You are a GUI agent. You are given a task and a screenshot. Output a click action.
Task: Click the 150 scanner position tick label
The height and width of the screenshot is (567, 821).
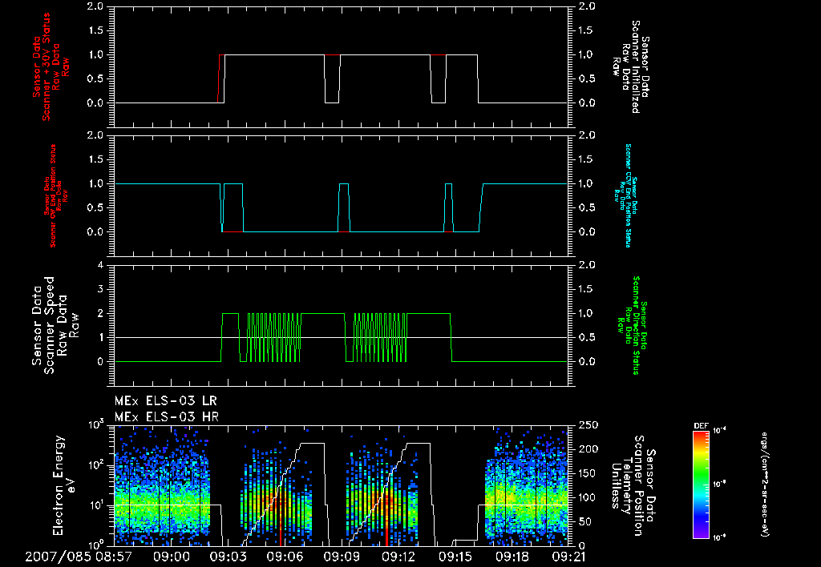[x=588, y=473]
